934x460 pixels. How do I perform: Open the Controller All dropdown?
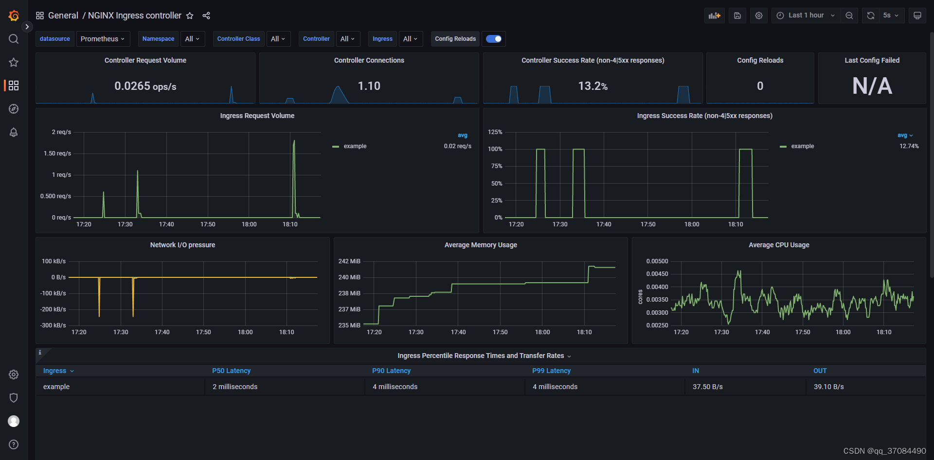tap(348, 39)
